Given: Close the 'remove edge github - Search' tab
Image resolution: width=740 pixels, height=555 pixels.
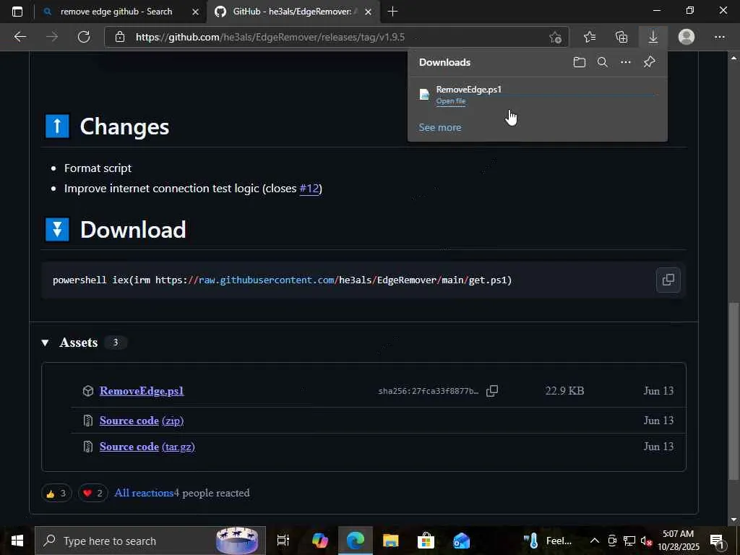Looking at the screenshot, I should click(195, 12).
